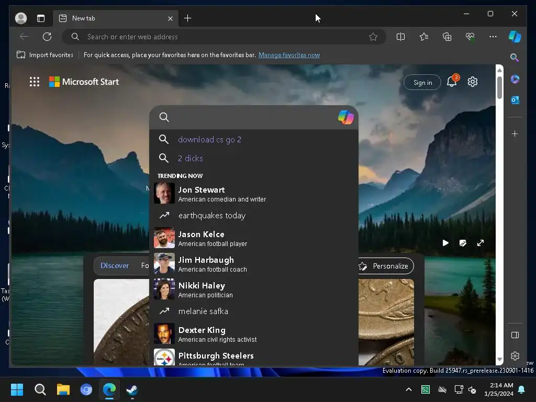Open the Favorites list icon
The width and height of the screenshot is (536, 402).
tap(424, 37)
